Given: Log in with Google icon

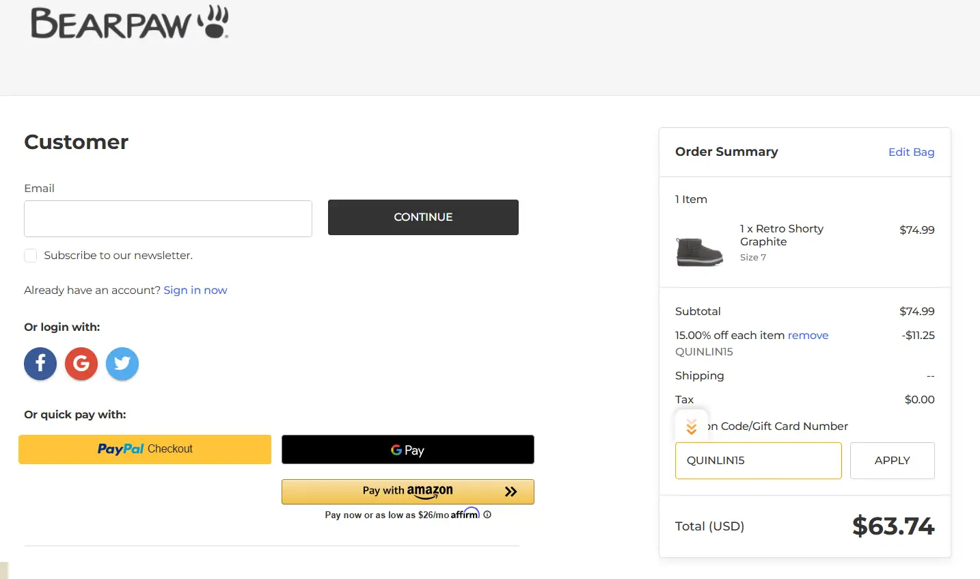Looking at the screenshot, I should pos(81,364).
